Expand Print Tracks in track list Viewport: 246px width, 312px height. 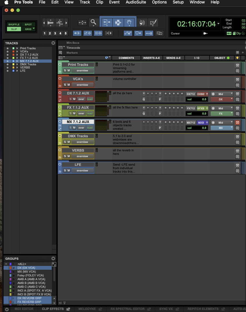[x=17, y=48]
